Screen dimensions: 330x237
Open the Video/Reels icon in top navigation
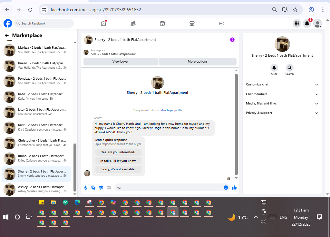[162, 24]
